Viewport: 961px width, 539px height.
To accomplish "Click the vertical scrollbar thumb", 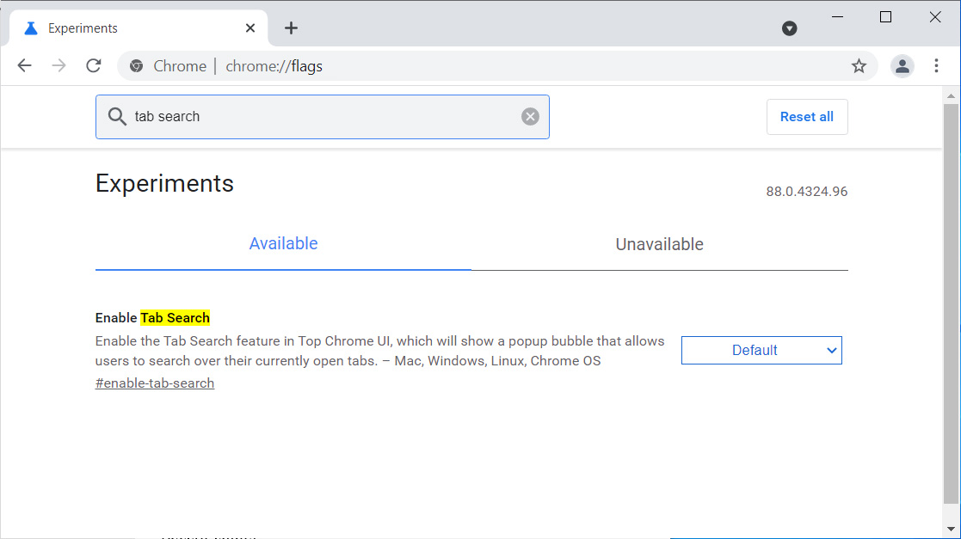I will [951, 303].
